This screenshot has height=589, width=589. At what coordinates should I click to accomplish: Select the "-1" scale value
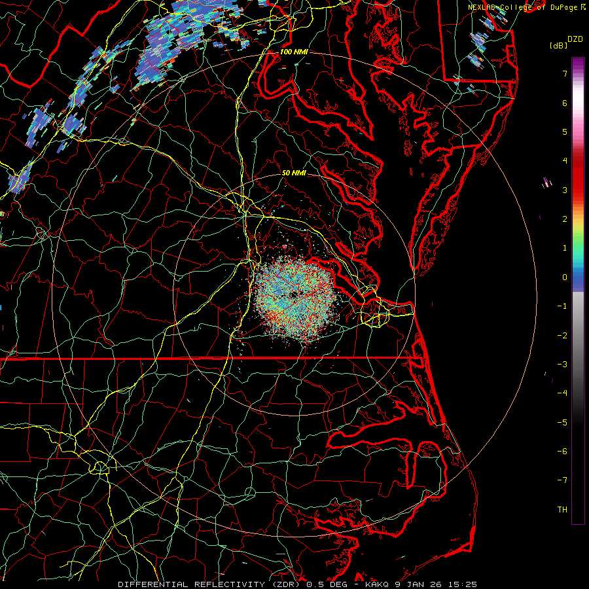pyautogui.click(x=562, y=306)
